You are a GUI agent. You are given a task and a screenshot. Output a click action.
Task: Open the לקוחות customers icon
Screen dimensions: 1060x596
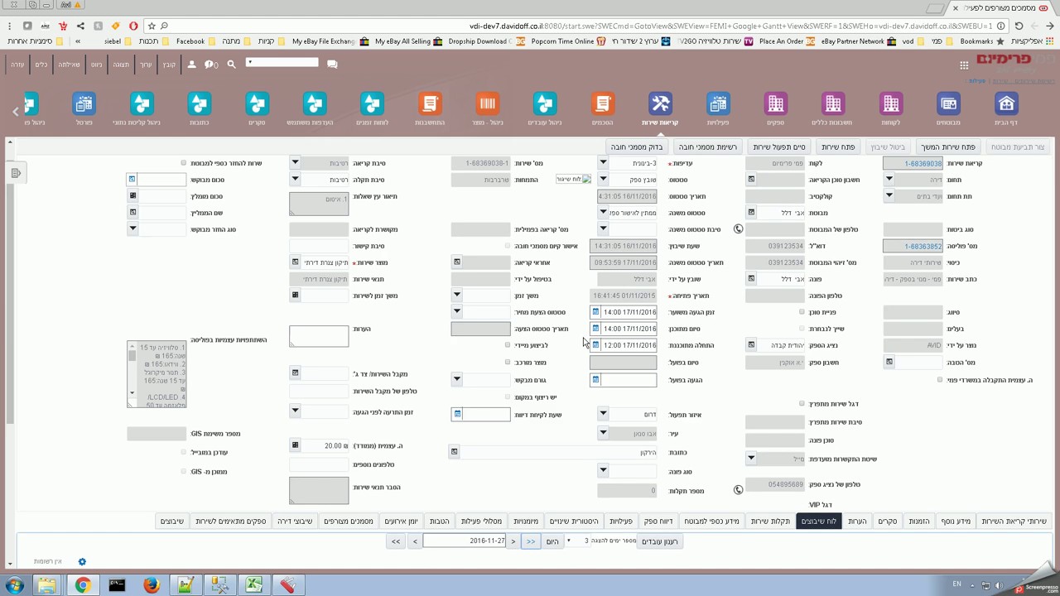coord(890,103)
